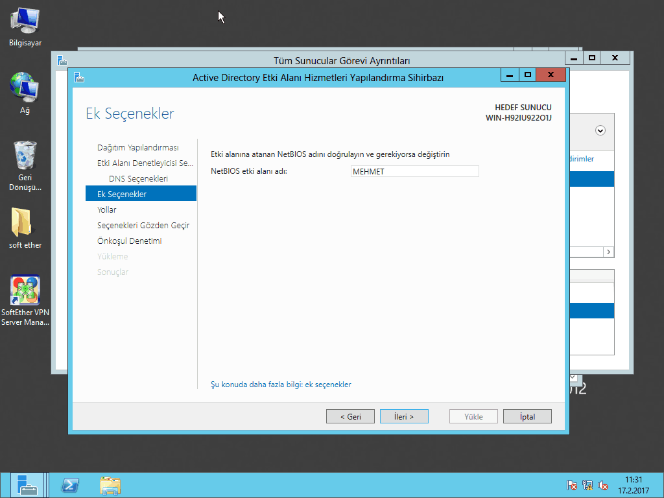Open the Geri Dönüşüm recycle bin icon
664x498 pixels.
point(25,156)
